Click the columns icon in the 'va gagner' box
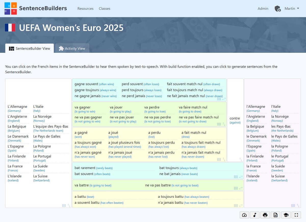 tap(219, 124)
